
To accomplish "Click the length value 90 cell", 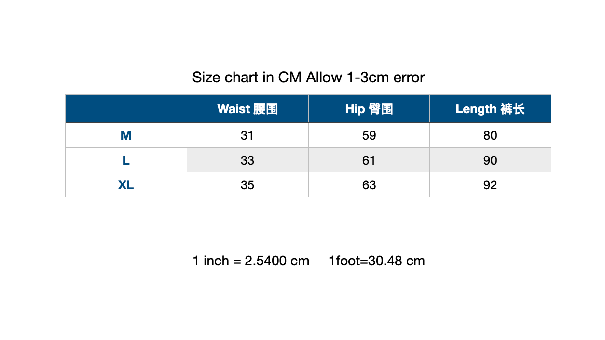I will 490,160.
